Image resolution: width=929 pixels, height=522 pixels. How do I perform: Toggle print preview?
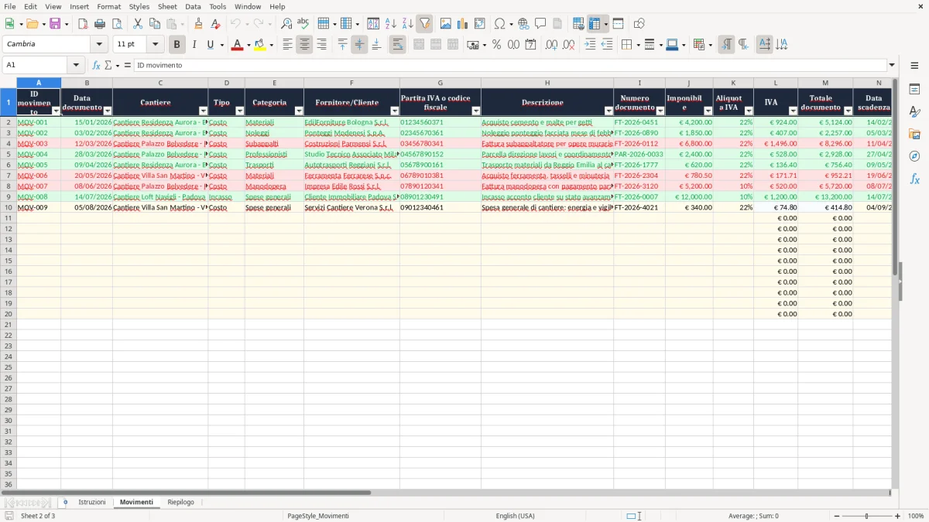point(117,24)
